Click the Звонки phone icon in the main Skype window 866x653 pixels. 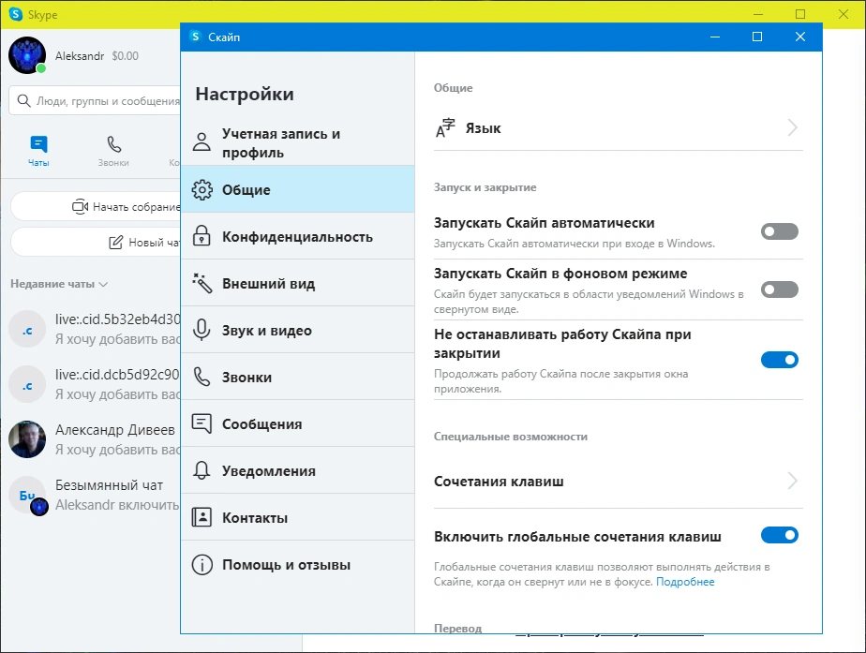coord(113,144)
